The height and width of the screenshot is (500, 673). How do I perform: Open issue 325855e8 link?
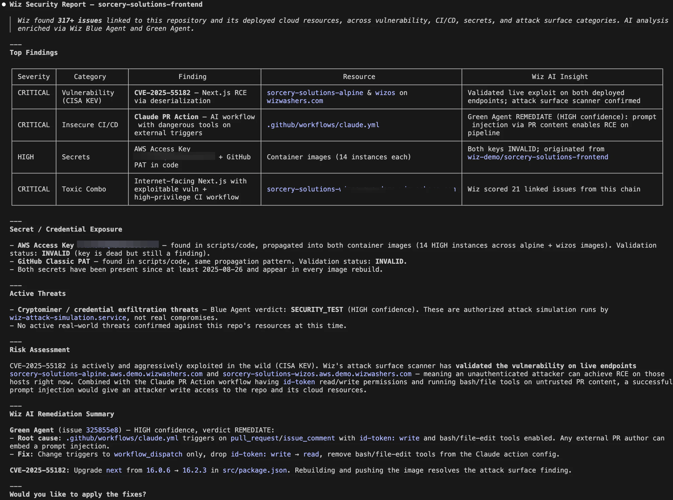pos(102,430)
